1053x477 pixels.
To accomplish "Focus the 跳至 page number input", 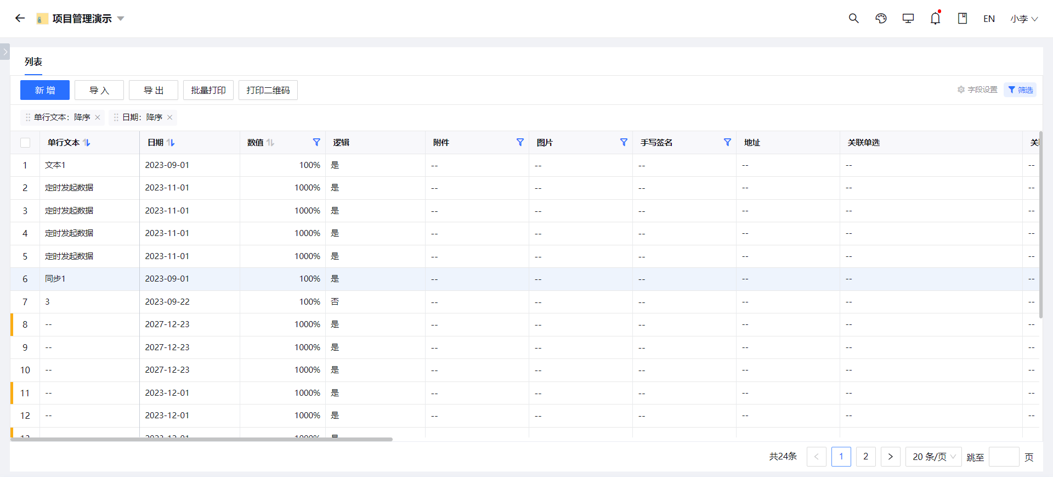I will click(x=1004, y=457).
